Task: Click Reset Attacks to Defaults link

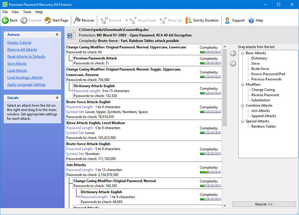Action: 26,57
